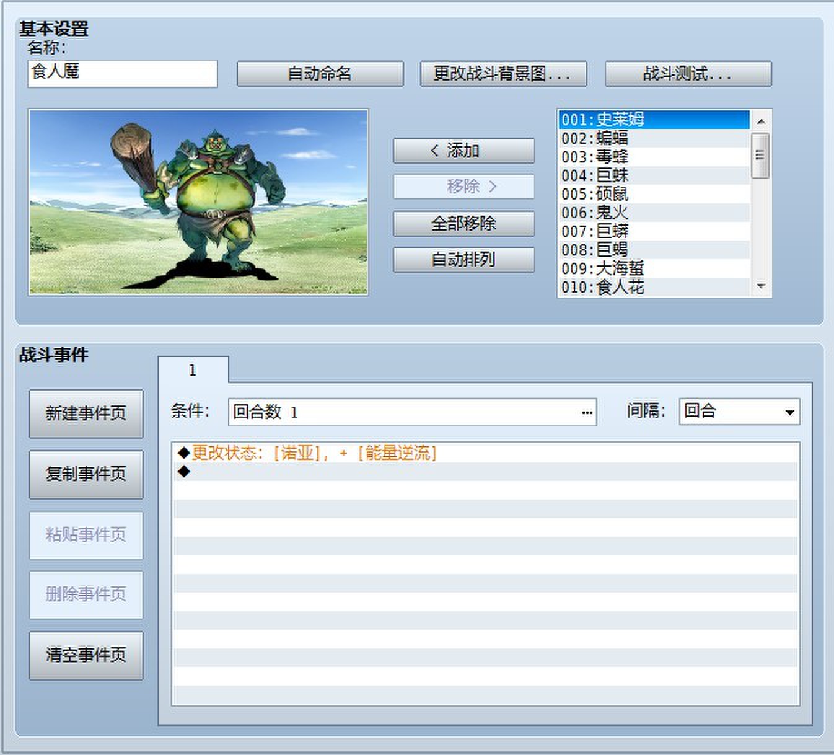Select 009:大海蜇 in the enemy list
This screenshot has width=834, height=755.
coord(654,268)
